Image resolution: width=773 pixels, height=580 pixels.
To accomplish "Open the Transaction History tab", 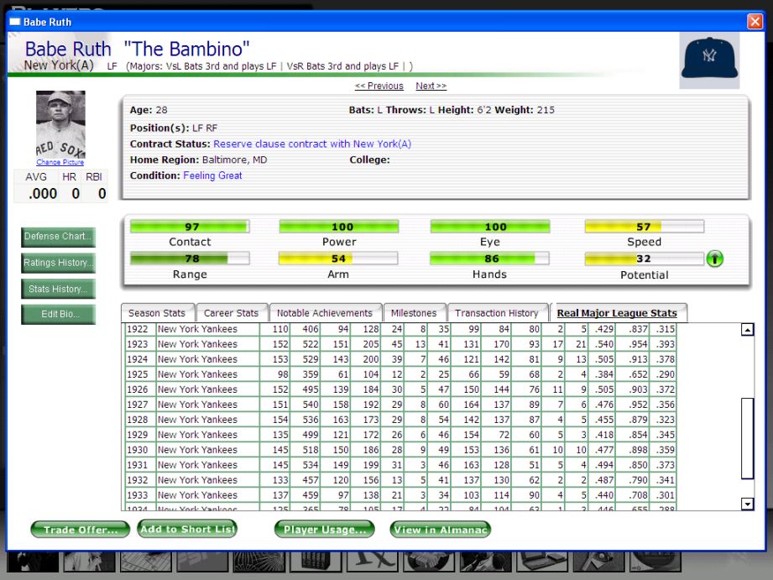I will (497, 313).
